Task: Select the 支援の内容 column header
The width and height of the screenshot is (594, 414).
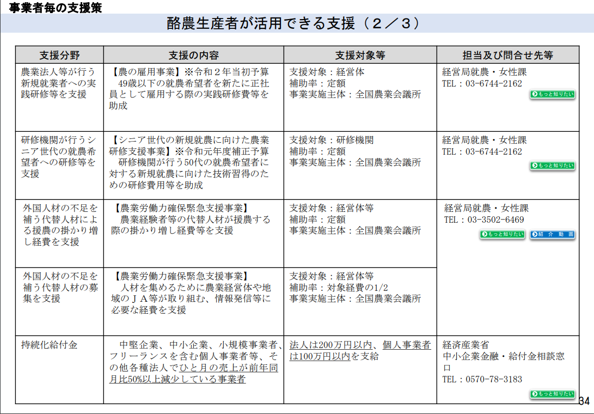Action: coord(194,55)
